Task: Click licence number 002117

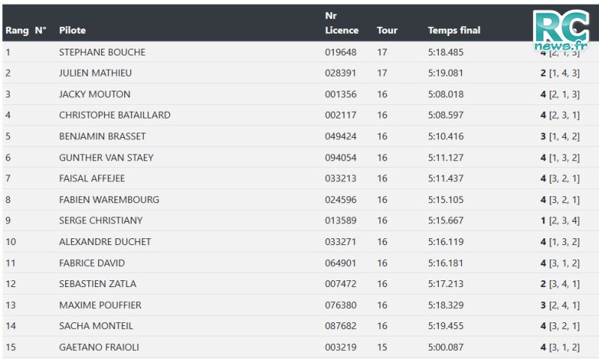Action: [341, 115]
